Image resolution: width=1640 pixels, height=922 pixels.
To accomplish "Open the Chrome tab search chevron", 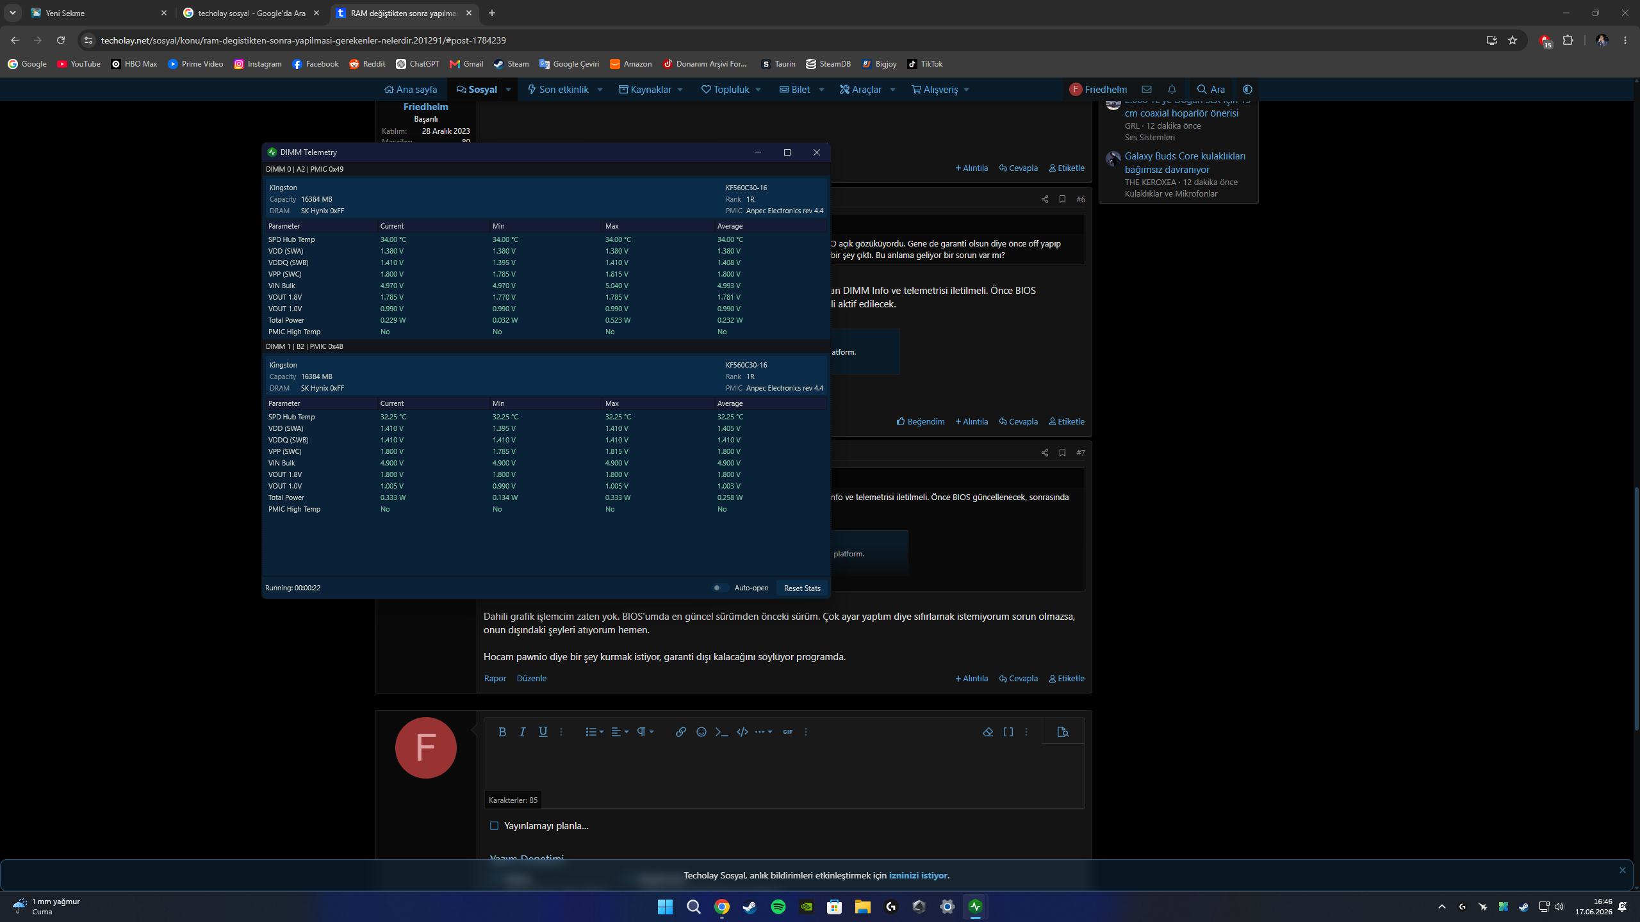I will [13, 13].
